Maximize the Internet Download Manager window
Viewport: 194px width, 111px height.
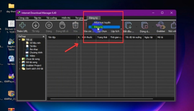coord(162,13)
